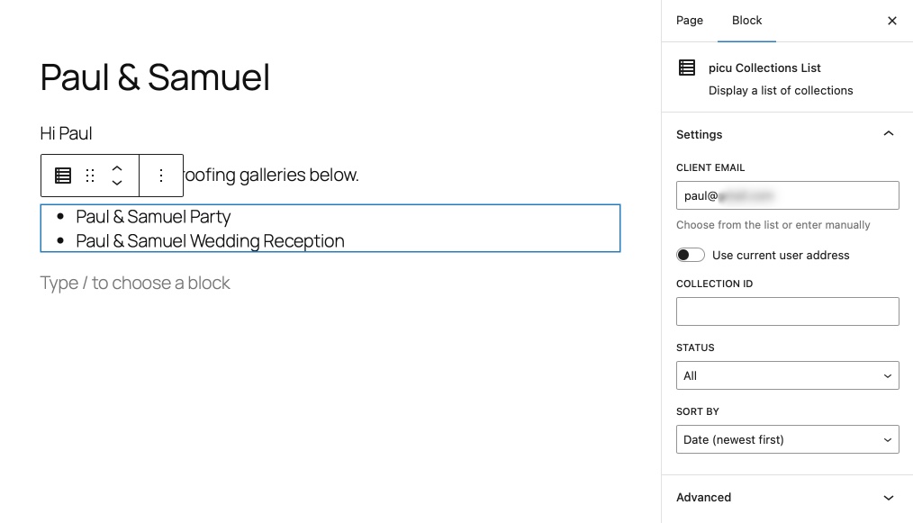Click the Collection ID input field
Image resolution: width=913 pixels, height=523 pixels.
[x=787, y=311]
